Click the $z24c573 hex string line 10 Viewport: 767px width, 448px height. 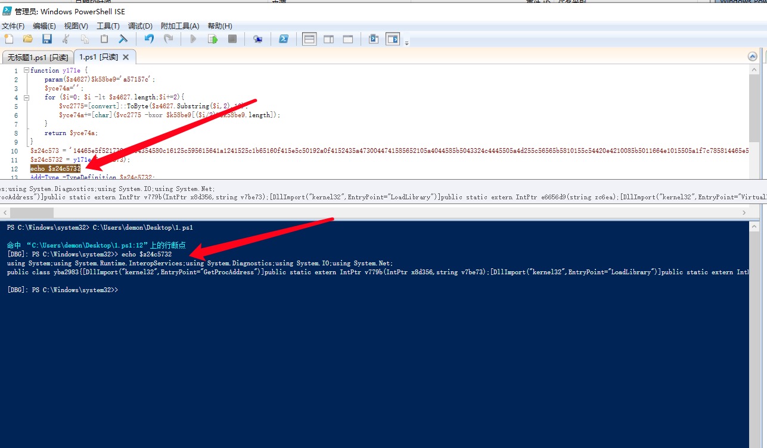click(390, 151)
